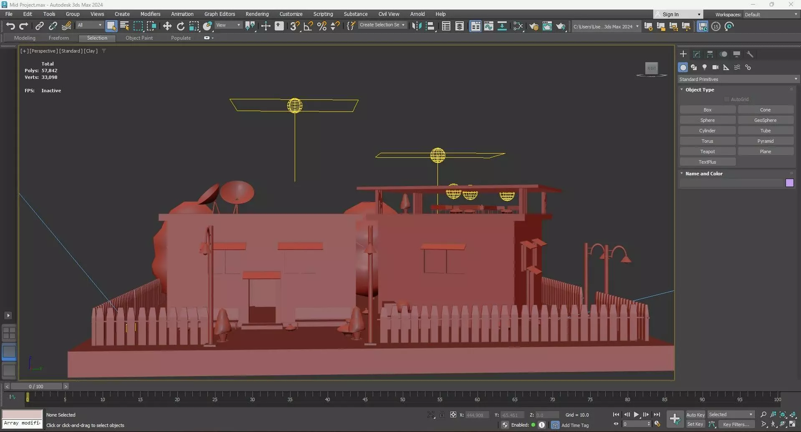Viewport: 801px width, 432px height.
Task: Click the time slider '0 / 100' handle
Action: (x=36, y=387)
